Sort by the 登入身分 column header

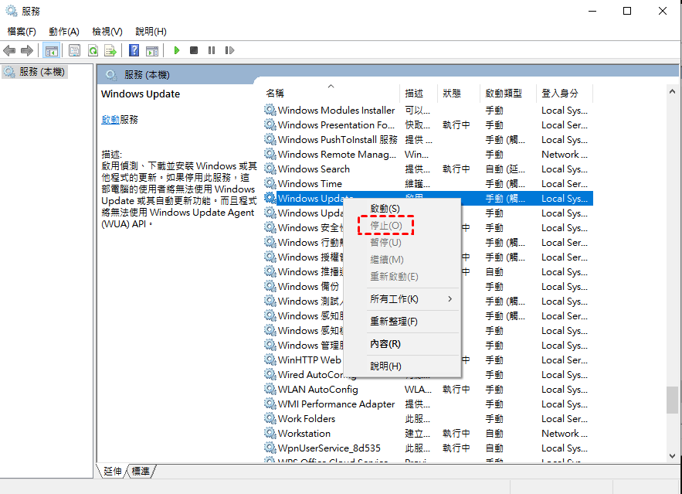[x=564, y=93]
